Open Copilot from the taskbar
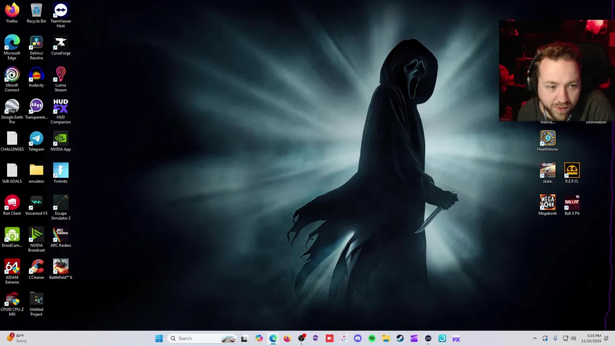615x346 pixels. pos(259,338)
